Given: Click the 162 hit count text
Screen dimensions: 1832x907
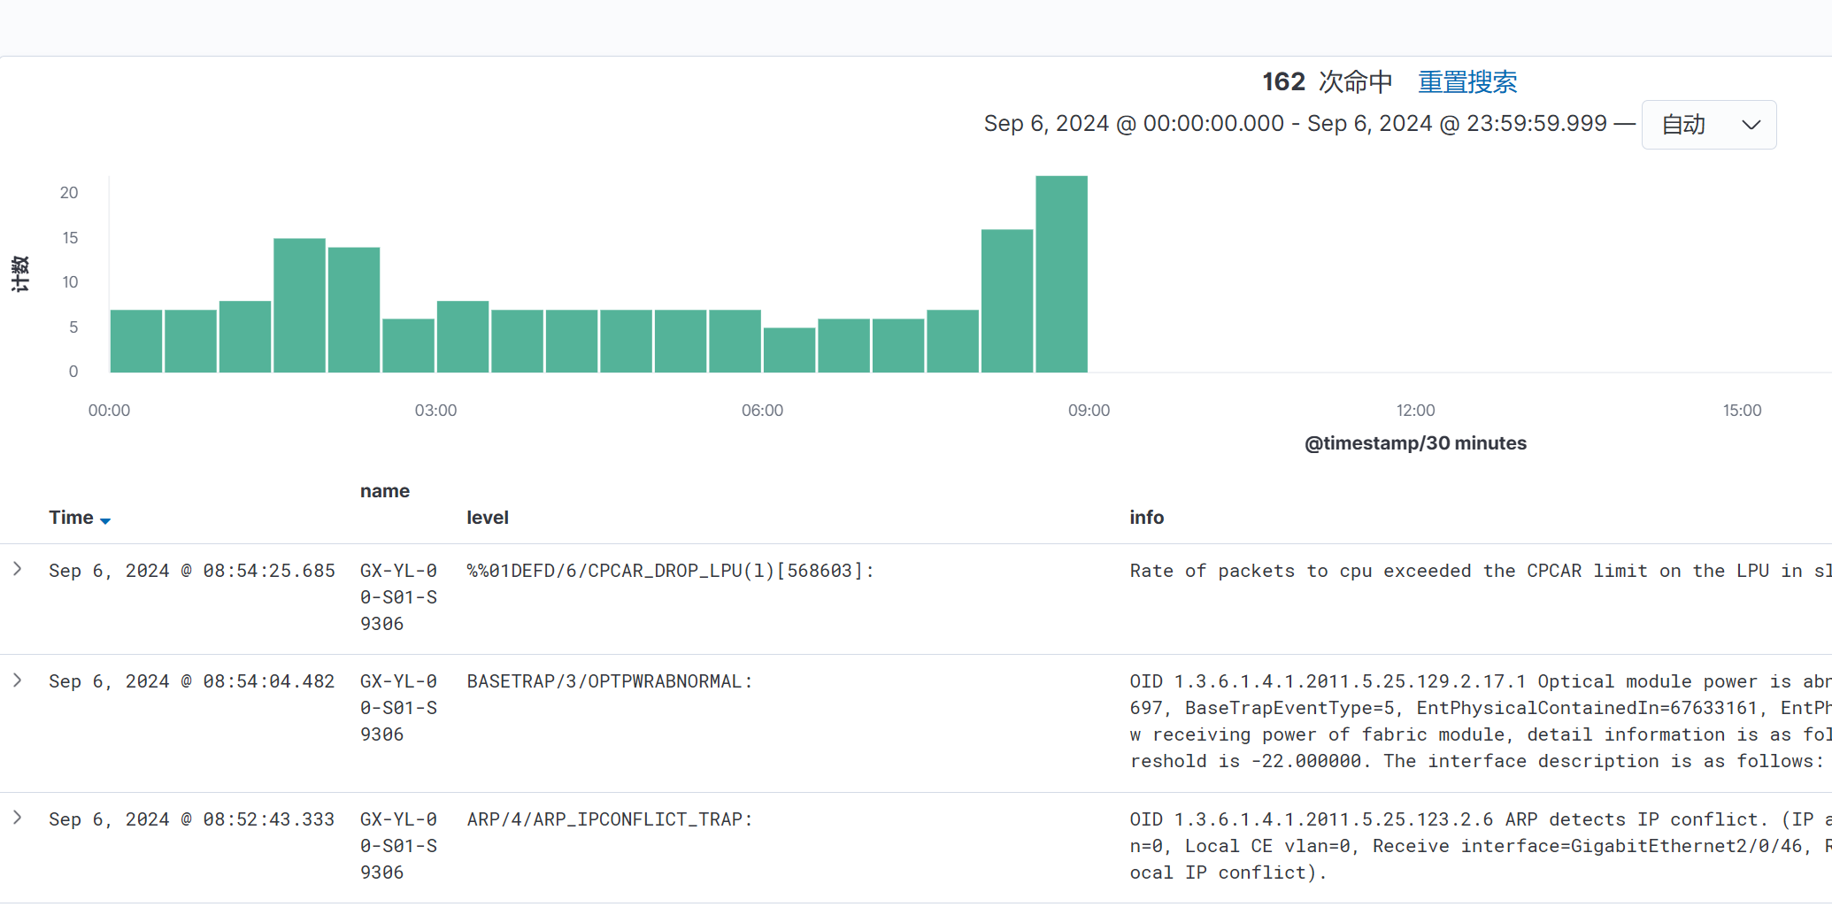Looking at the screenshot, I should tap(1283, 81).
